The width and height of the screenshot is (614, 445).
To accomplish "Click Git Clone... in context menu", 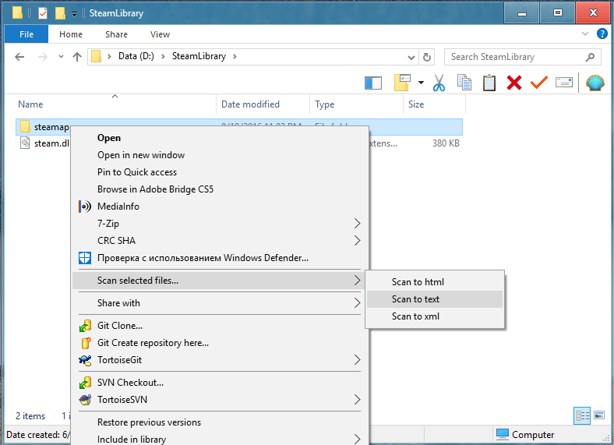I will (220, 326).
